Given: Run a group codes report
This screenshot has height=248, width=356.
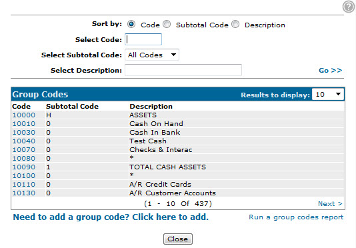Looking at the screenshot, I should [x=296, y=217].
